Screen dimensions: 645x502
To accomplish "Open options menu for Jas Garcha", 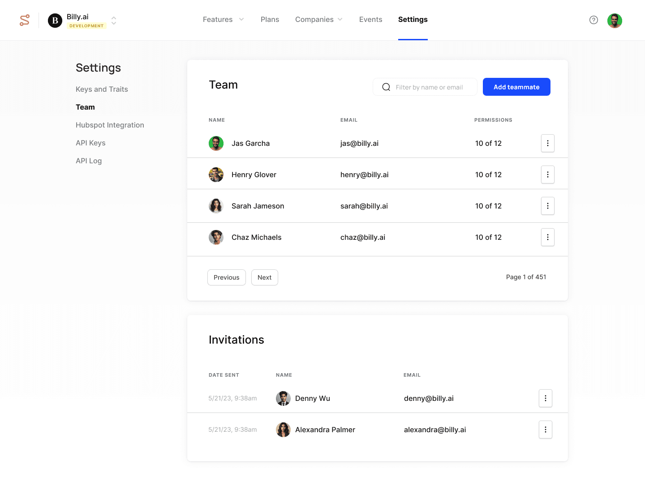I will [x=547, y=143].
